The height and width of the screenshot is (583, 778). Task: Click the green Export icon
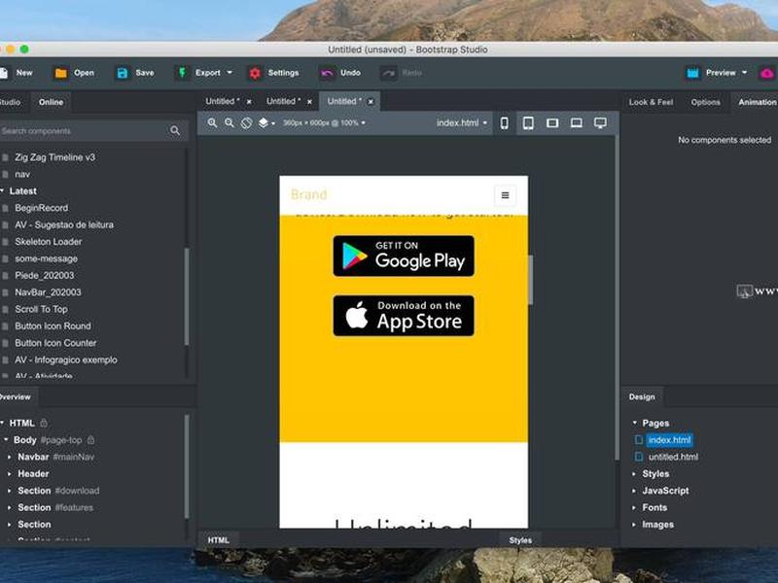point(182,73)
